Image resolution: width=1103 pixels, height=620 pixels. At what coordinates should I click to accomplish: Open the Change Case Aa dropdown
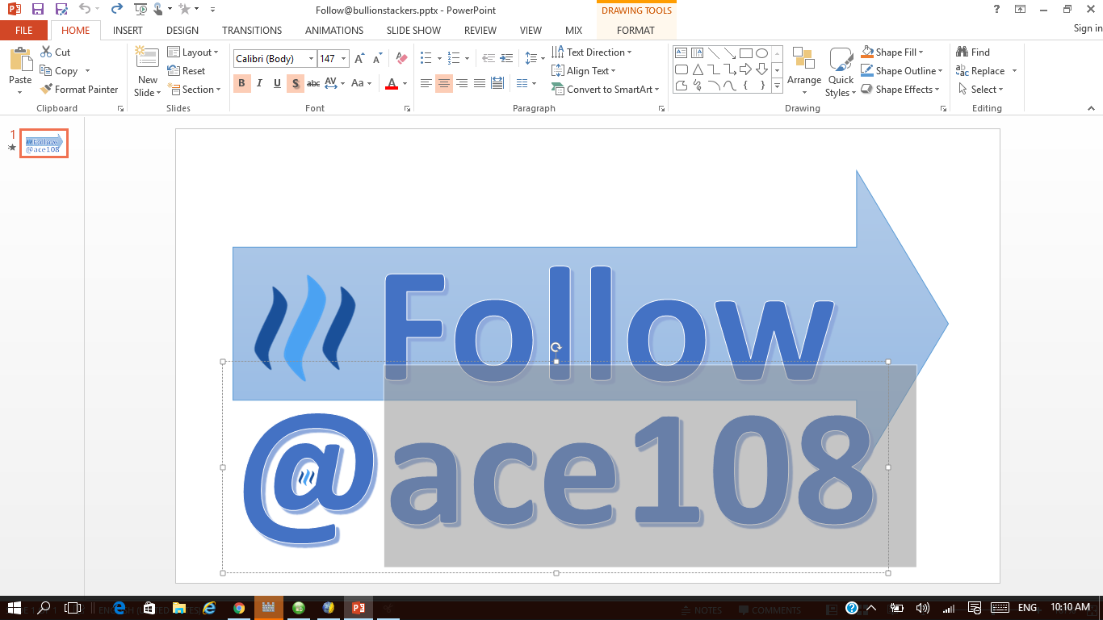click(362, 83)
